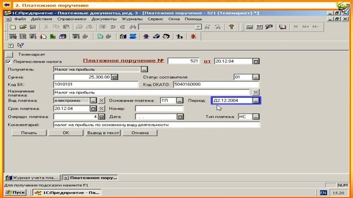Open the Действия menu

pyautogui.click(x=41, y=19)
